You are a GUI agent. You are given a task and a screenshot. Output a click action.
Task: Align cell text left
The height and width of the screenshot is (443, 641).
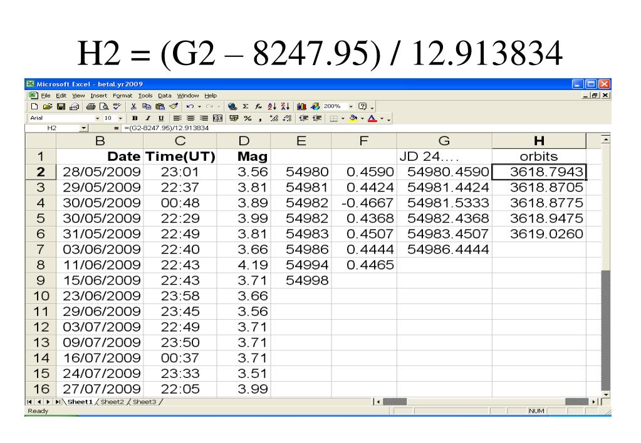coord(177,118)
